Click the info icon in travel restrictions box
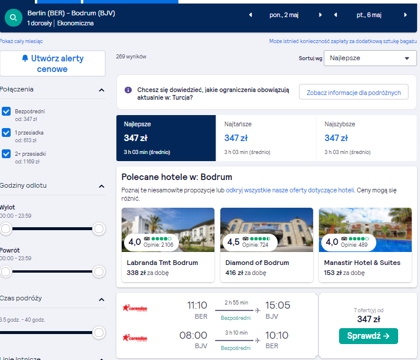The image size is (420, 360). tap(128, 90)
